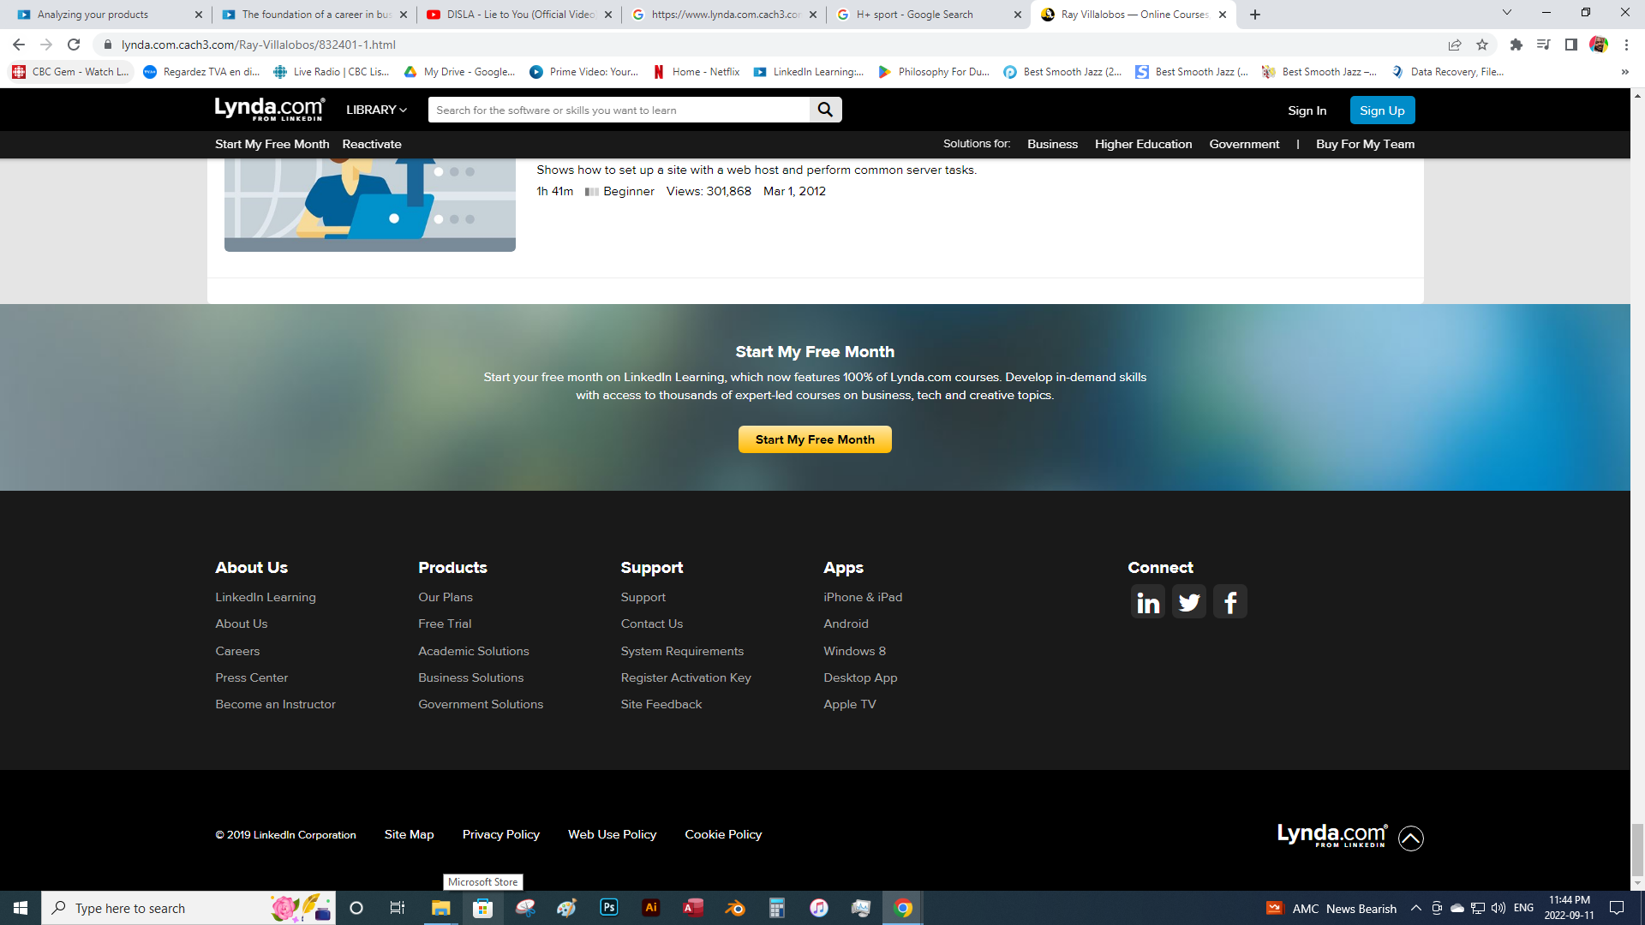This screenshot has height=925, width=1645.
Task: Open the Privacy Policy link
Action: [x=500, y=834]
